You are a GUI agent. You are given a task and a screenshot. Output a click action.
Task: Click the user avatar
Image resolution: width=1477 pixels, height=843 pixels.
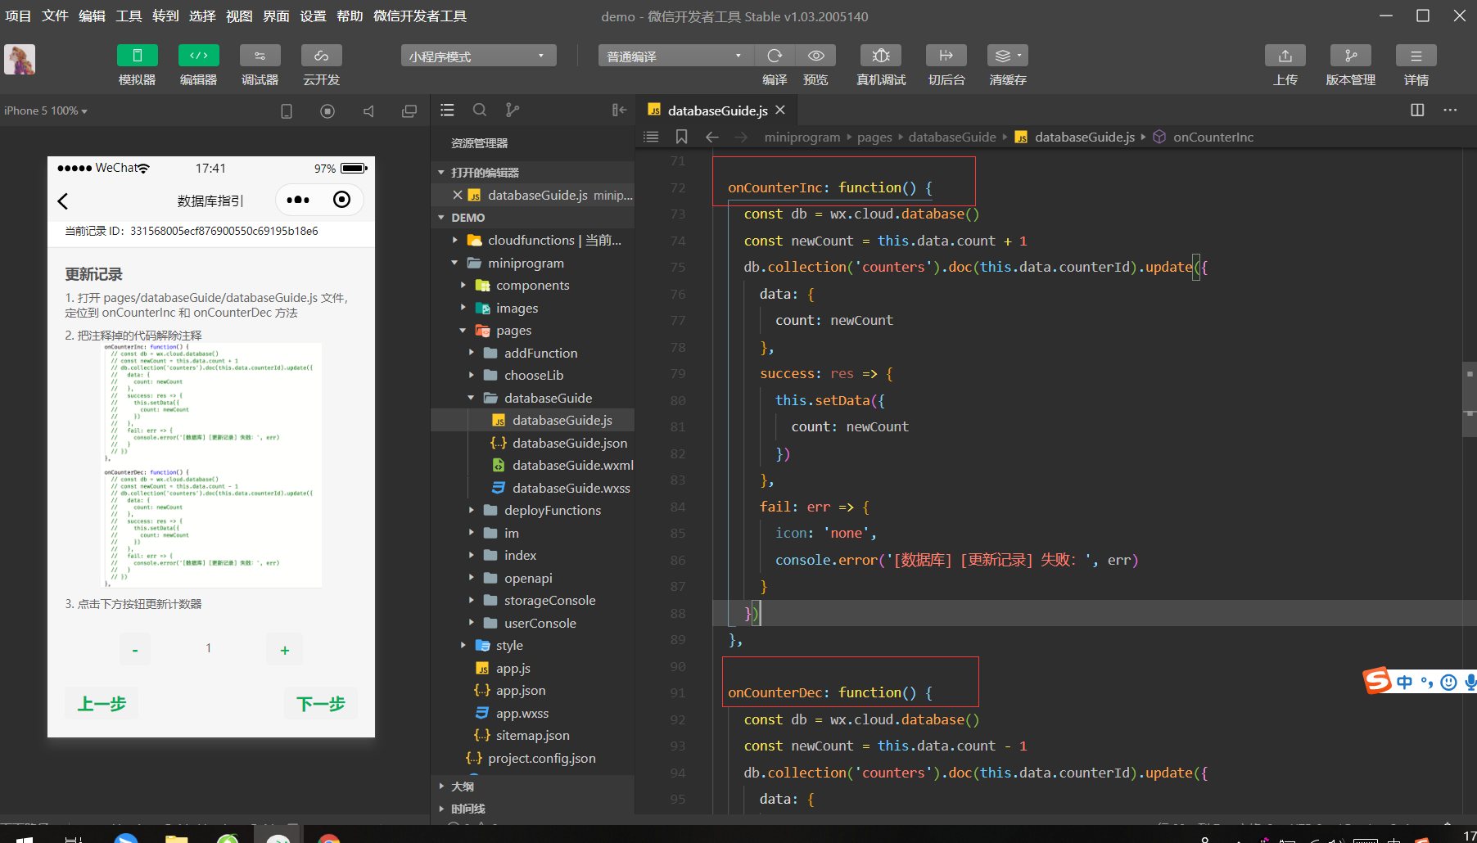click(x=20, y=60)
